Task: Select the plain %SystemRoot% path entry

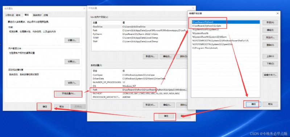Action: 225,33
